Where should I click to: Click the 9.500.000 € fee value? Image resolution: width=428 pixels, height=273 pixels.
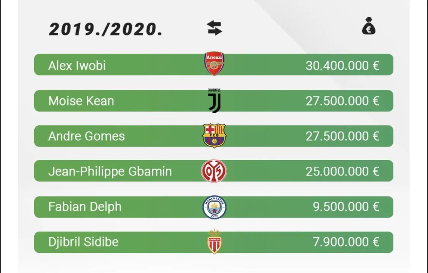pyautogui.click(x=346, y=207)
